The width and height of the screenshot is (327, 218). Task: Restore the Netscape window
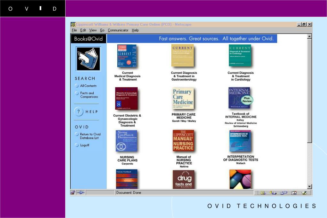click(304, 24)
